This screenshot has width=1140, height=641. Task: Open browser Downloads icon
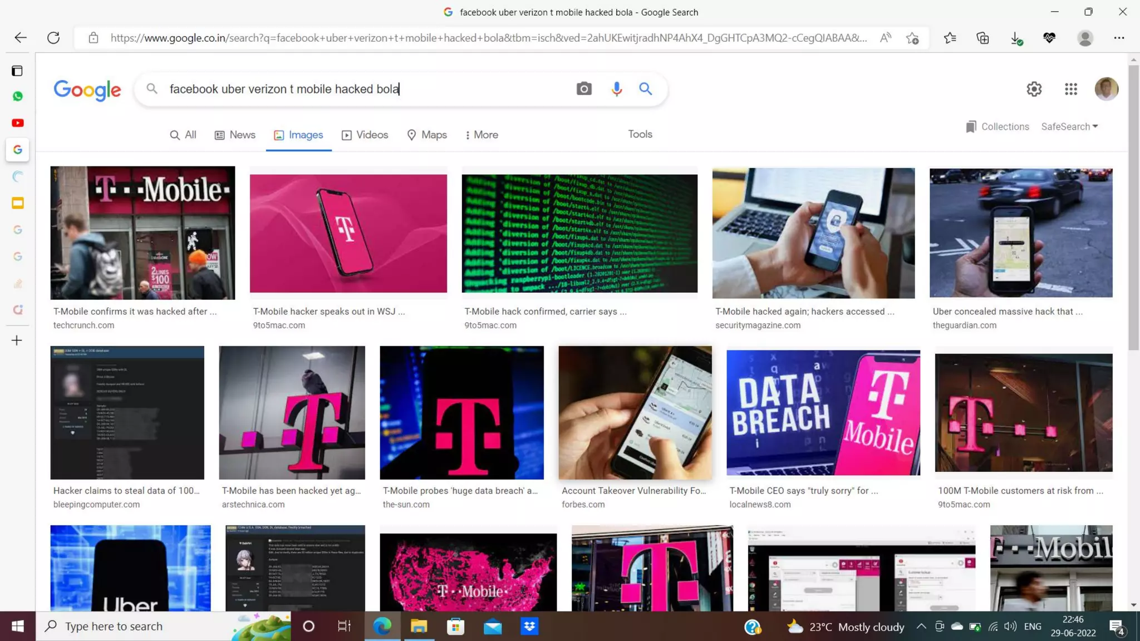tap(1015, 38)
